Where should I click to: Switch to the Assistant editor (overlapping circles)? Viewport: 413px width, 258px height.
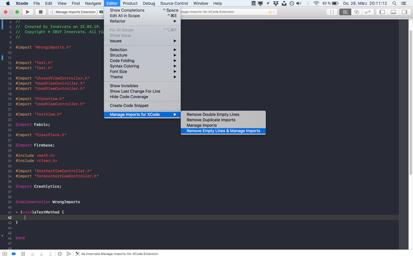coord(356,12)
